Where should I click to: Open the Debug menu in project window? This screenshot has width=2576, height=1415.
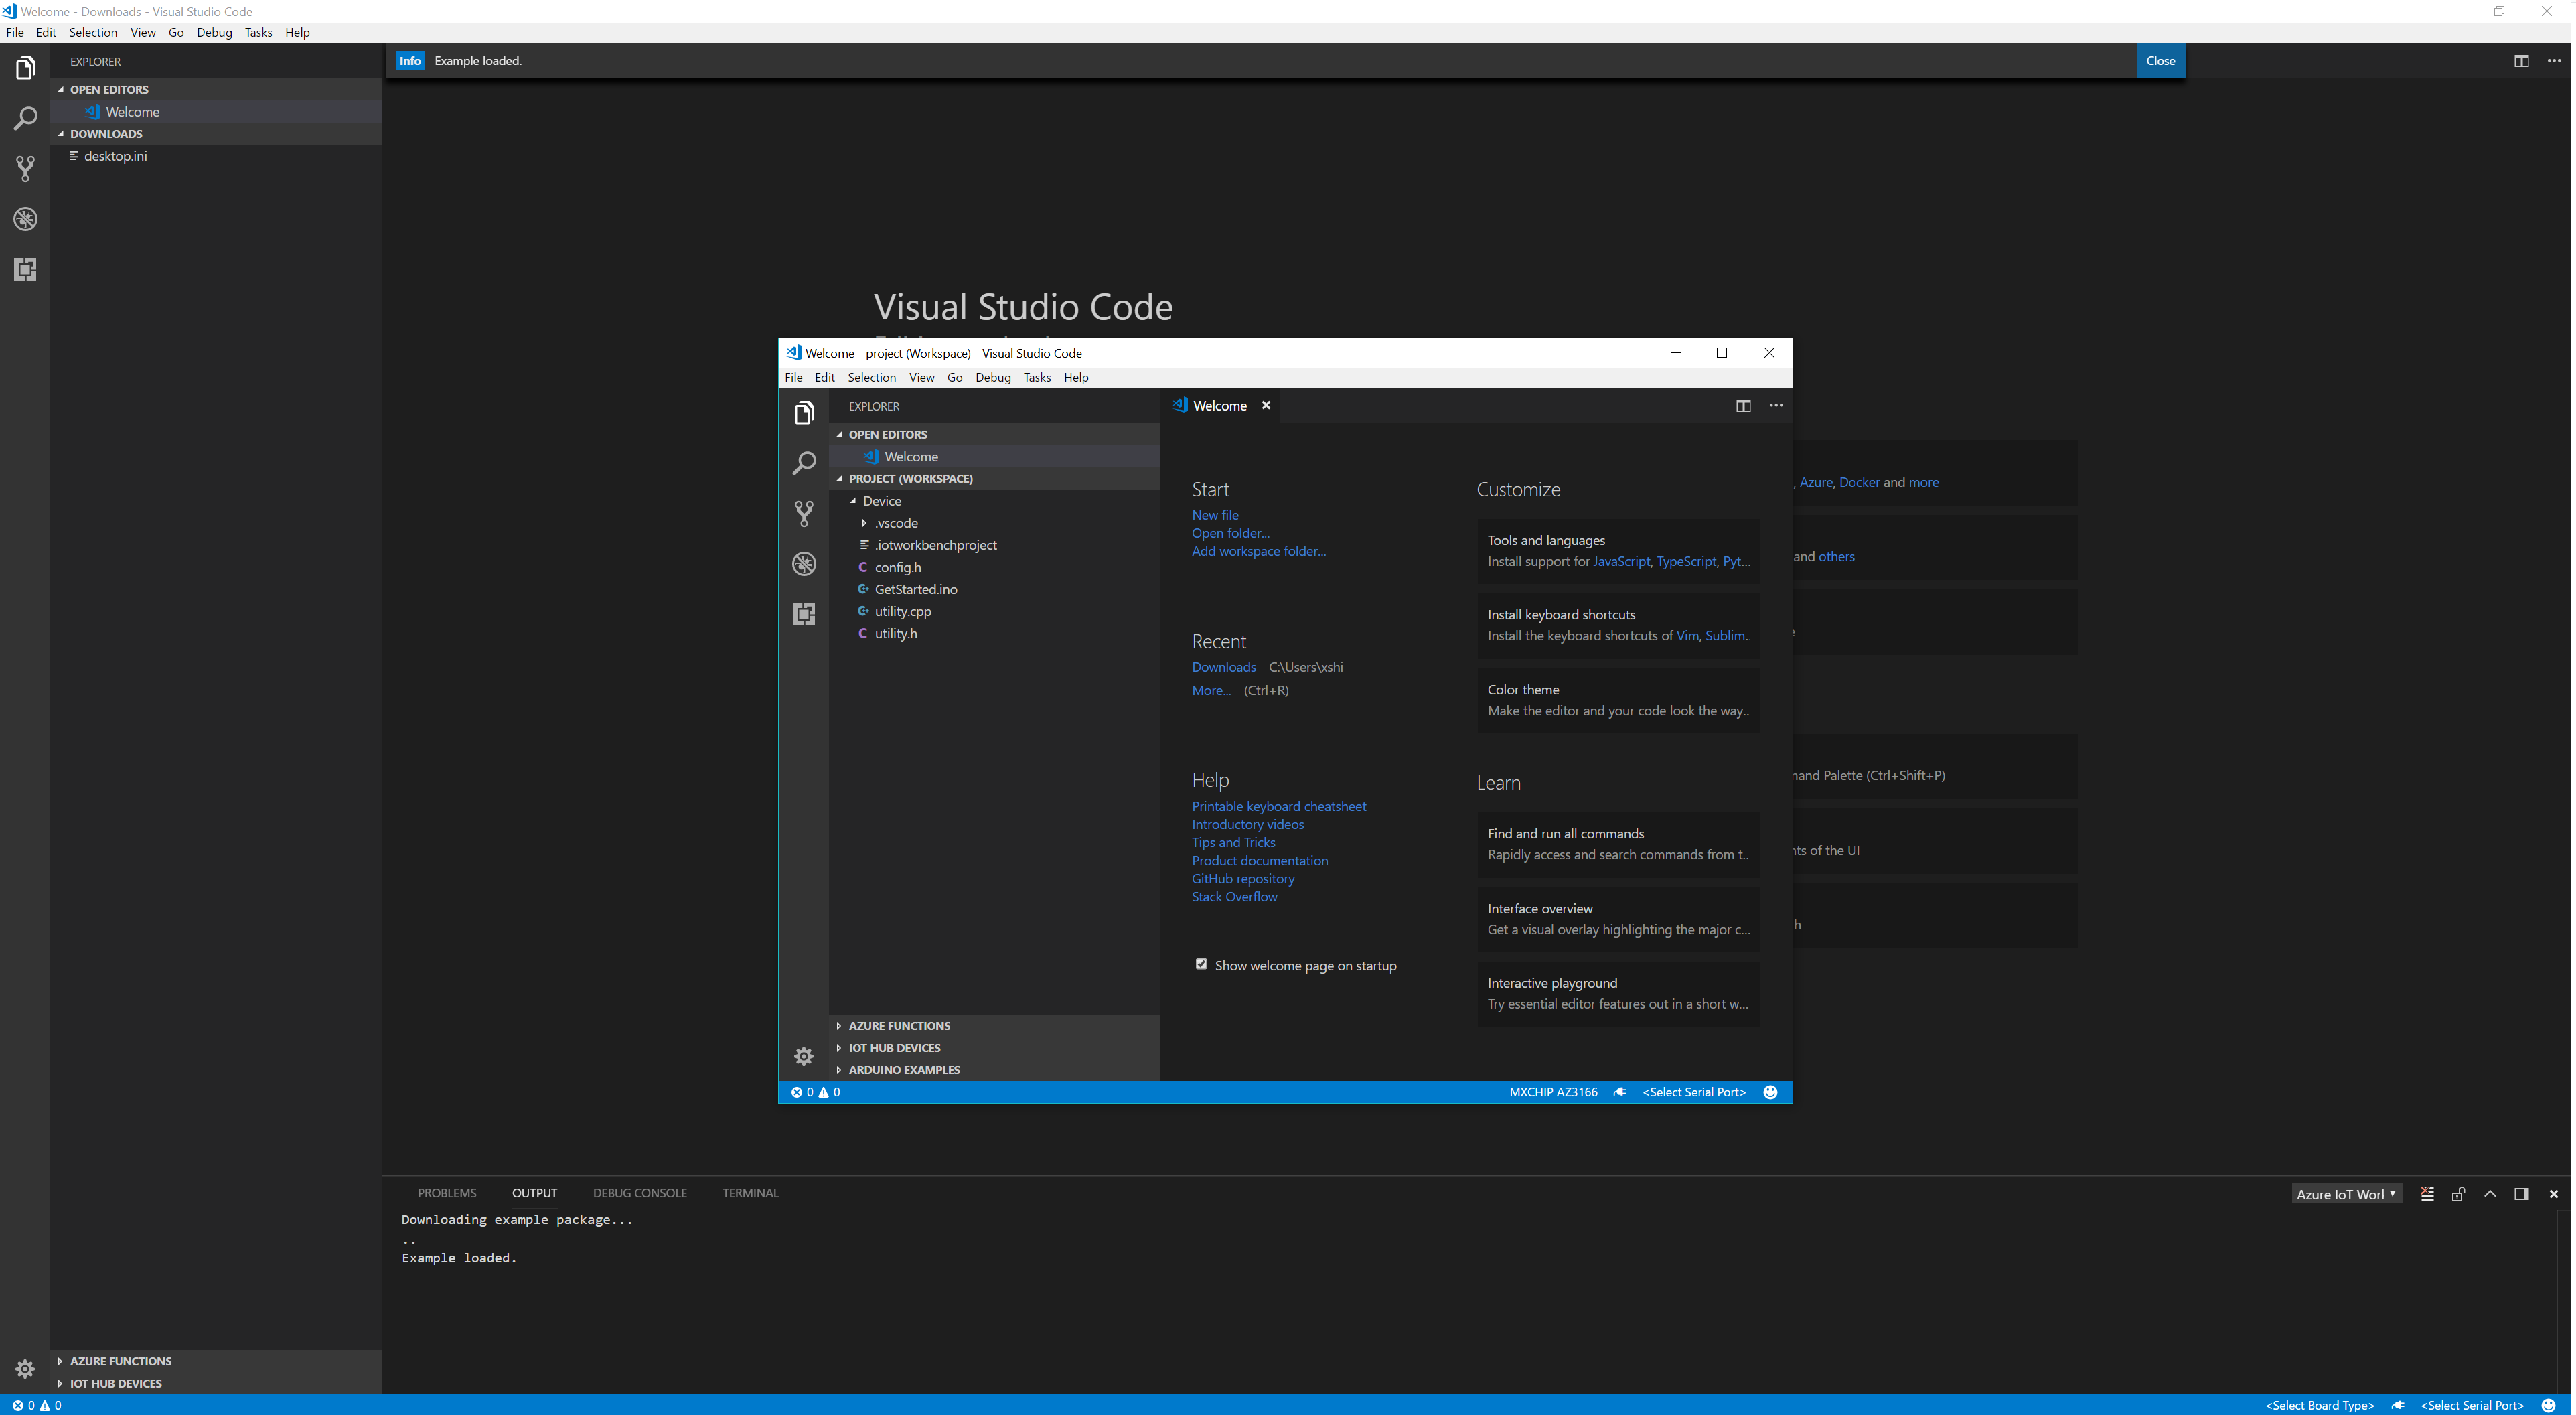pyautogui.click(x=993, y=378)
